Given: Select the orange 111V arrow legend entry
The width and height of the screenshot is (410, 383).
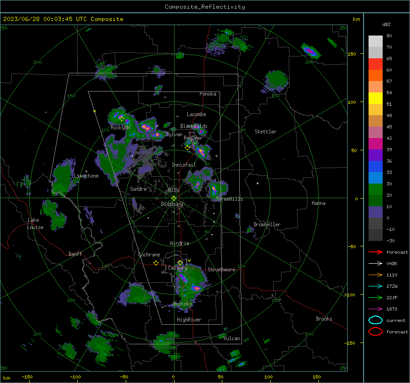Looking at the screenshot, I should 375,275.
